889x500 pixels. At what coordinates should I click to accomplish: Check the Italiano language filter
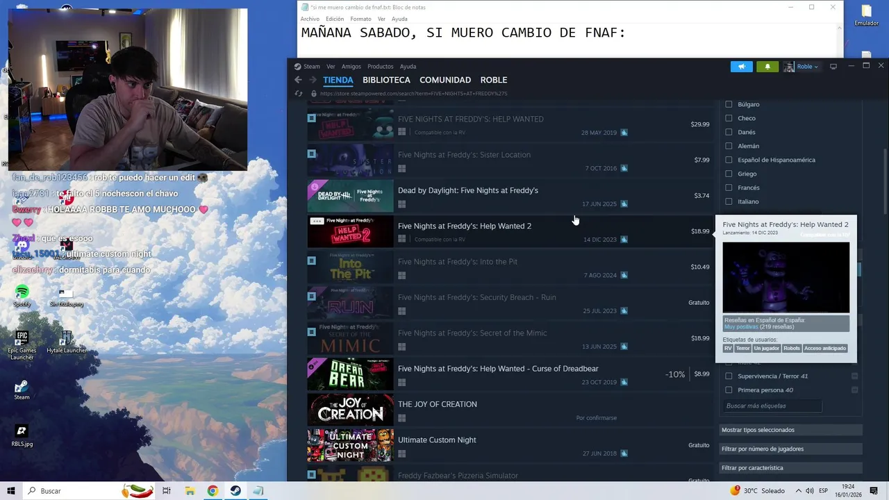(x=729, y=201)
